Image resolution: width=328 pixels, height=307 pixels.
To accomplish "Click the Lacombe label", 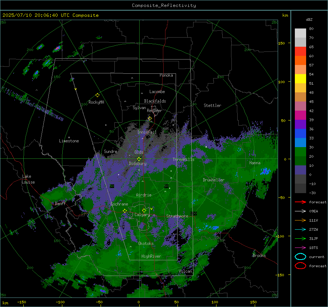I will pyautogui.click(x=157, y=92).
